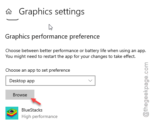Click the colorful stacked layers logo of BlueStacks

(12, 113)
